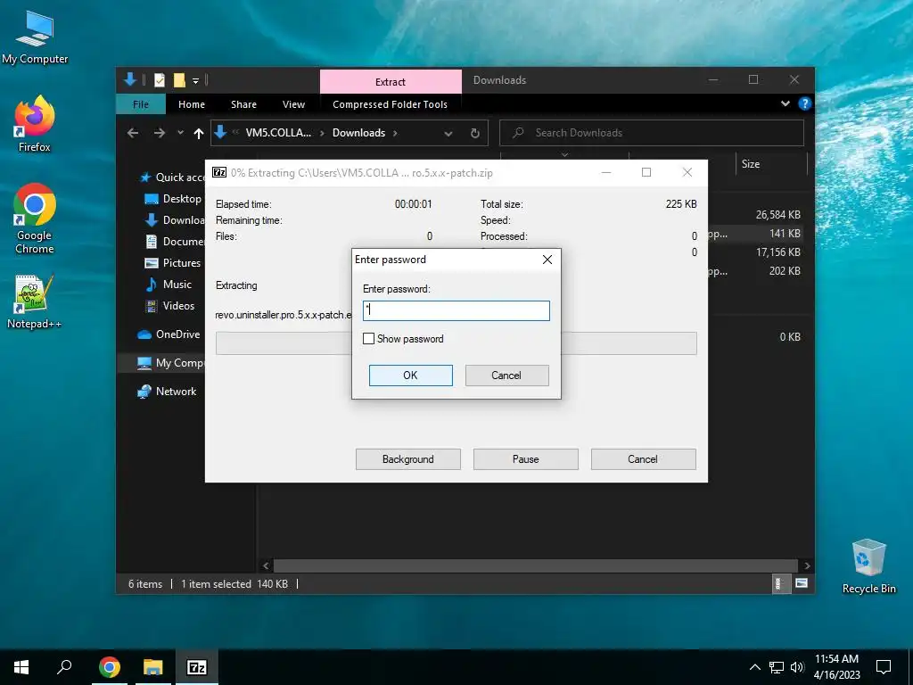The width and height of the screenshot is (913, 685).
Task: Select OneDrive in the navigation pane
Action: (169, 334)
